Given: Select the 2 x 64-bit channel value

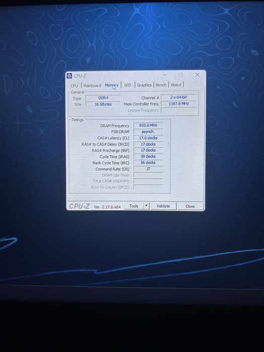Looking at the screenshot, I should click(x=179, y=97).
